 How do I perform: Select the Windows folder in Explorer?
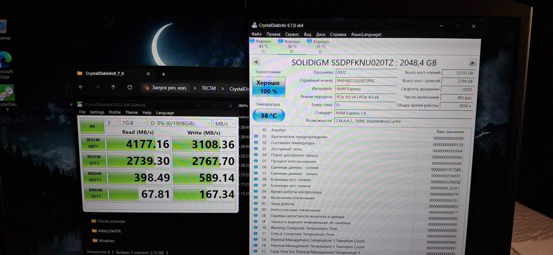(x=103, y=241)
